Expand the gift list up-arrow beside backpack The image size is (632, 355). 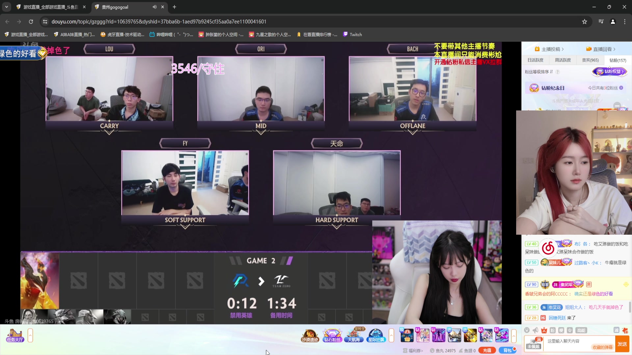(513, 336)
